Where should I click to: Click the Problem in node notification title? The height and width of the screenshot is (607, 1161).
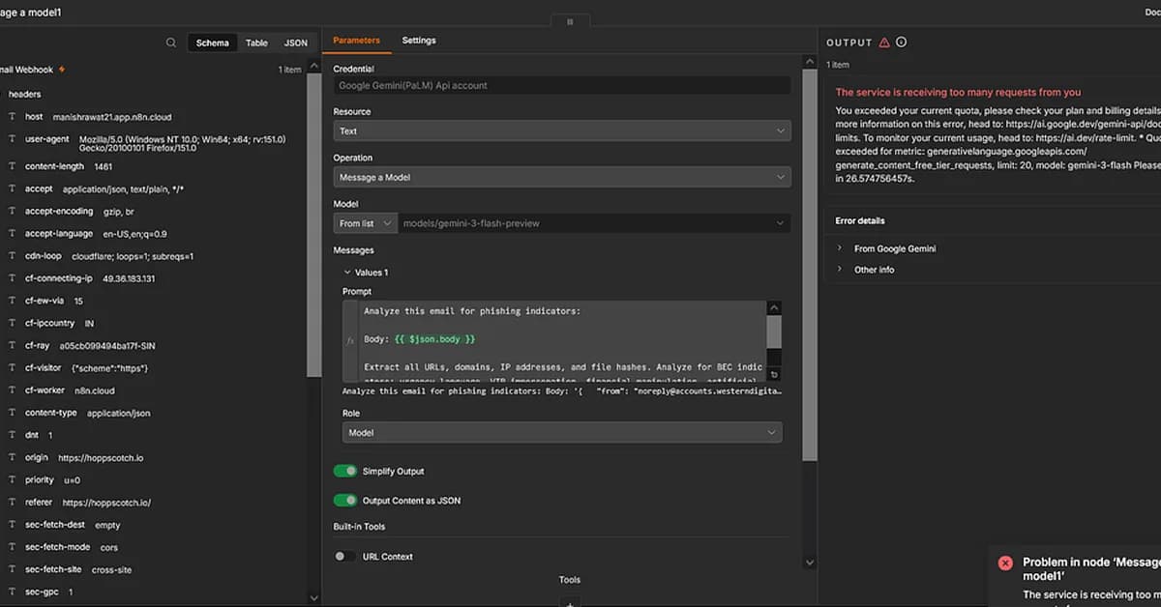pos(1090,568)
